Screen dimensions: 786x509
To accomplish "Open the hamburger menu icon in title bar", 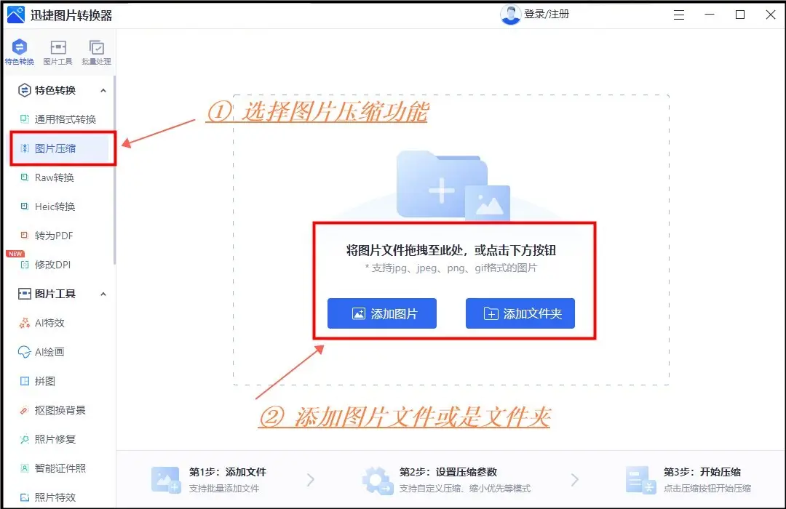I will 679,15.
